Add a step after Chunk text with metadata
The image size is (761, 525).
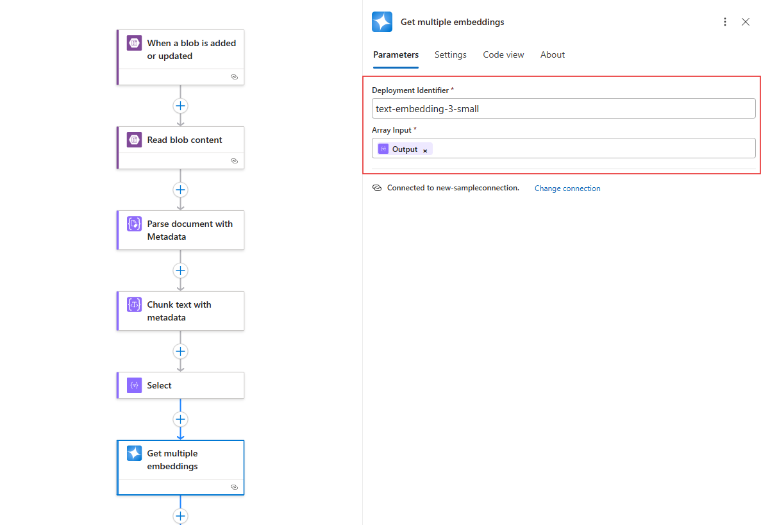click(181, 351)
